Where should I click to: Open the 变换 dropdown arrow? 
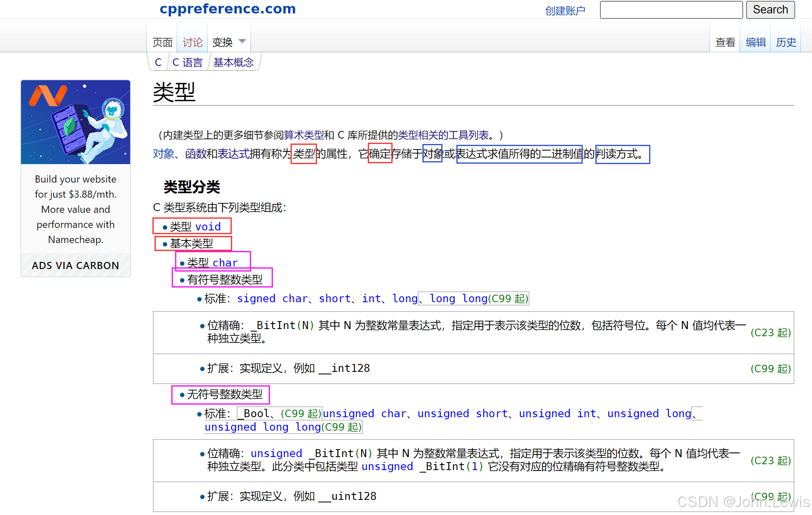242,42
